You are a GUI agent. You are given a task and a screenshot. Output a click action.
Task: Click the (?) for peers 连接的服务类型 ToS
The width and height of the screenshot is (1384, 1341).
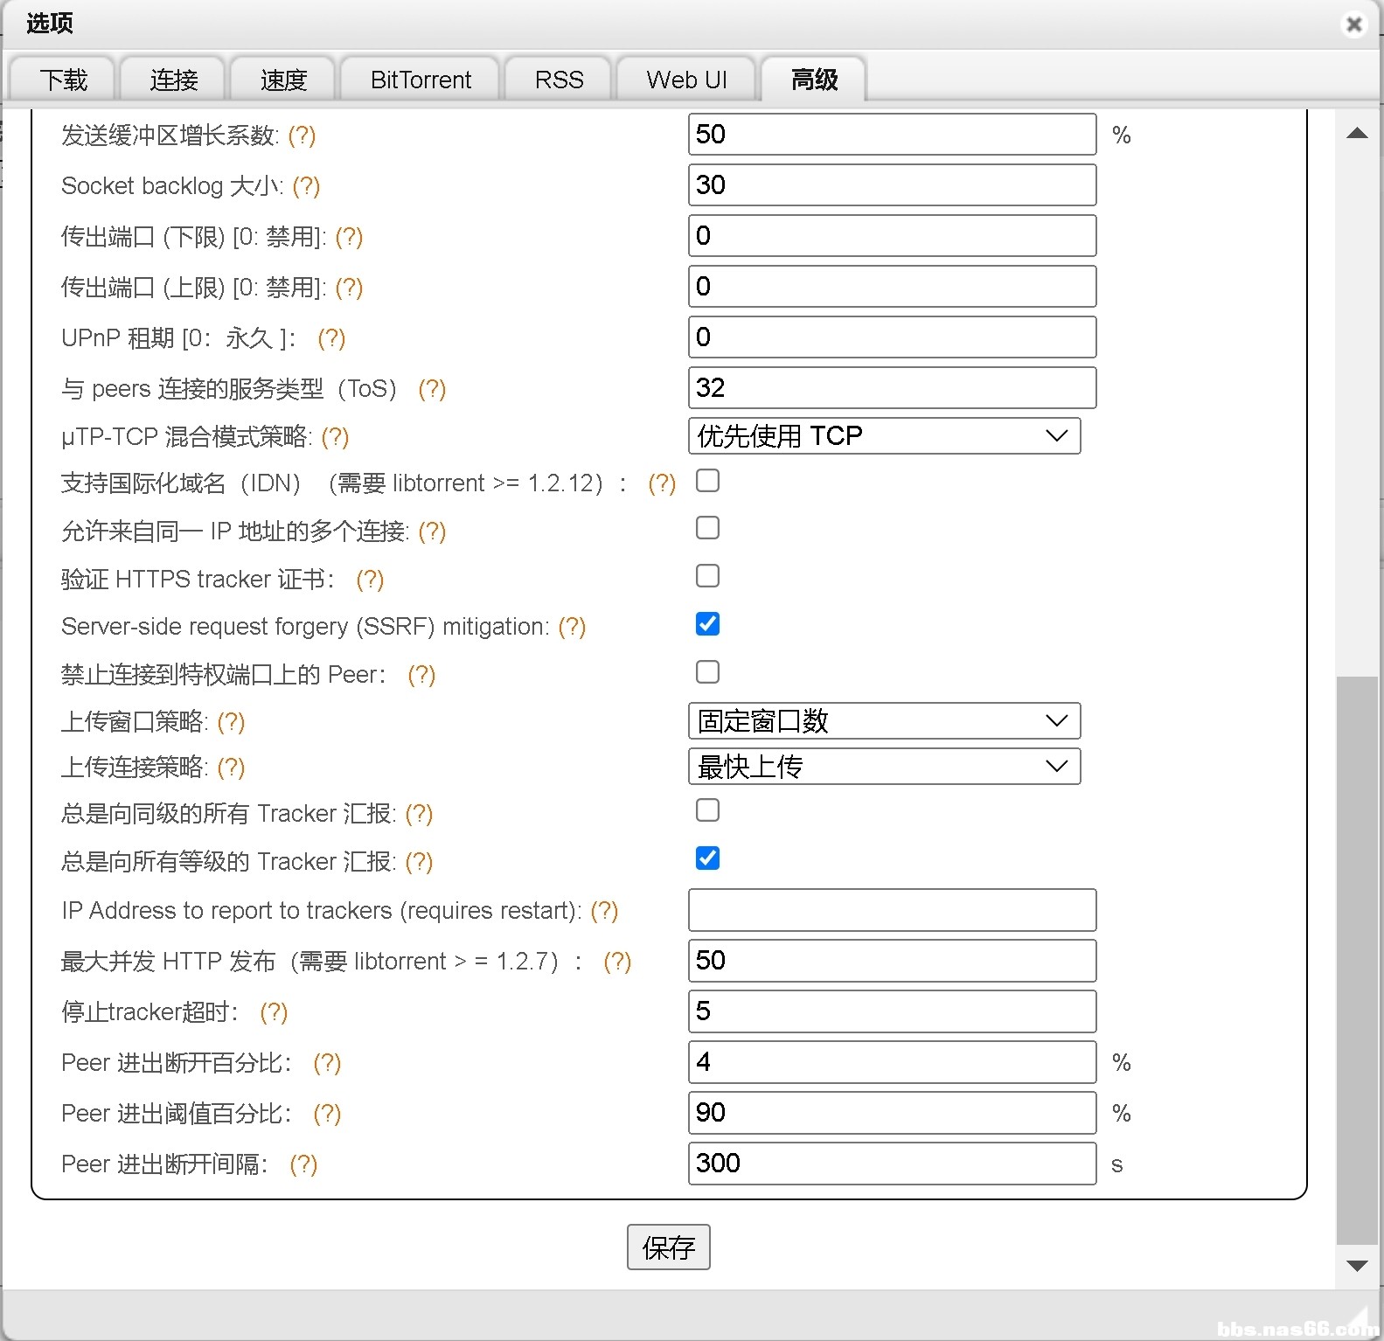pyautogui.click(x=432, y=389)
